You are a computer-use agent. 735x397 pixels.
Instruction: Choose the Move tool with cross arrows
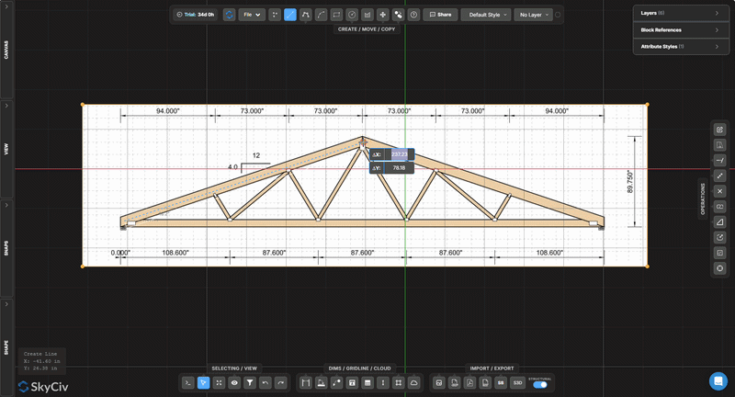382,15
